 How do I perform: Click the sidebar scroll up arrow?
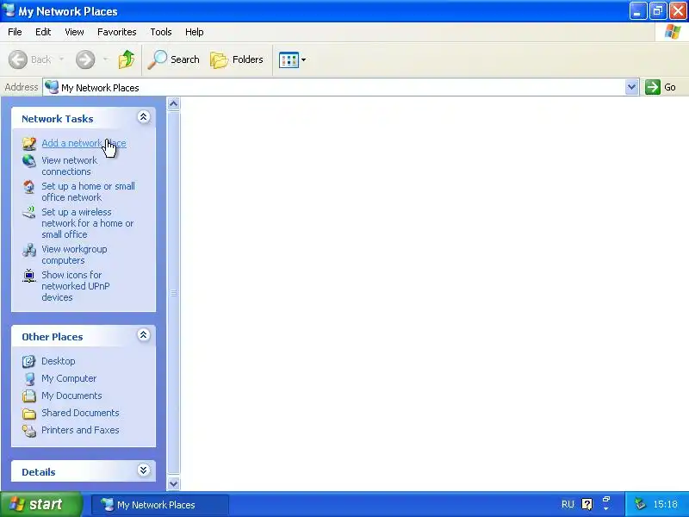(x=174, y=103)
